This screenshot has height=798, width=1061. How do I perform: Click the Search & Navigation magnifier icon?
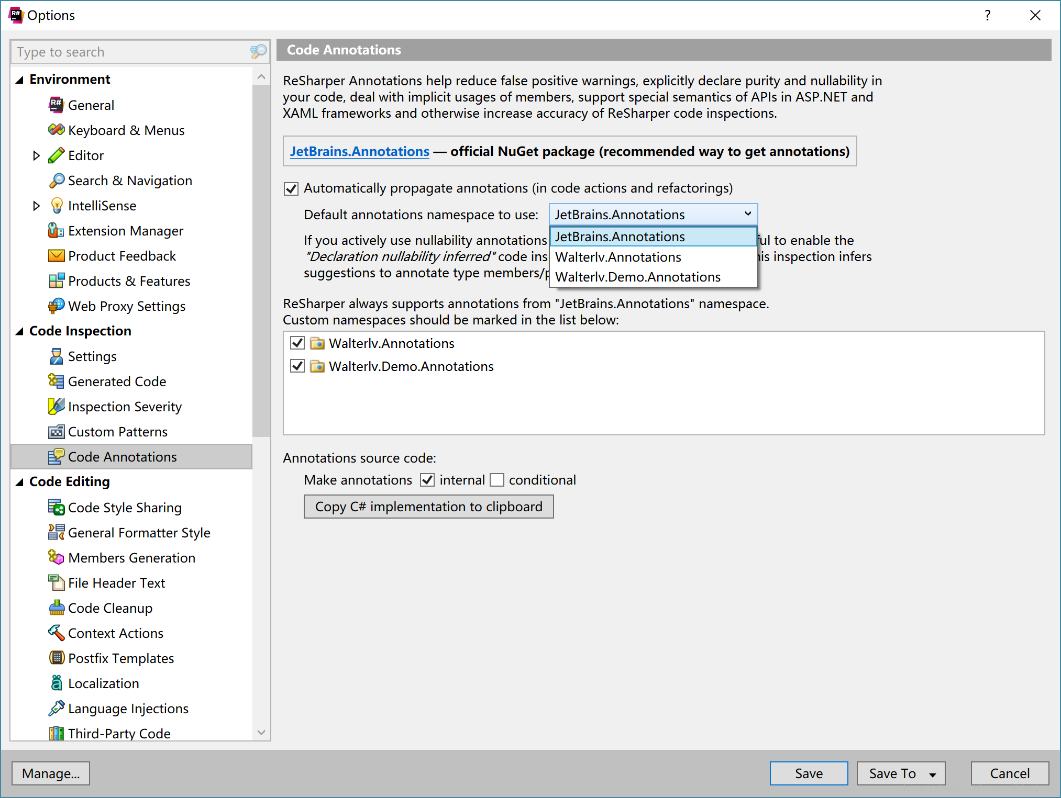[56, 181]
